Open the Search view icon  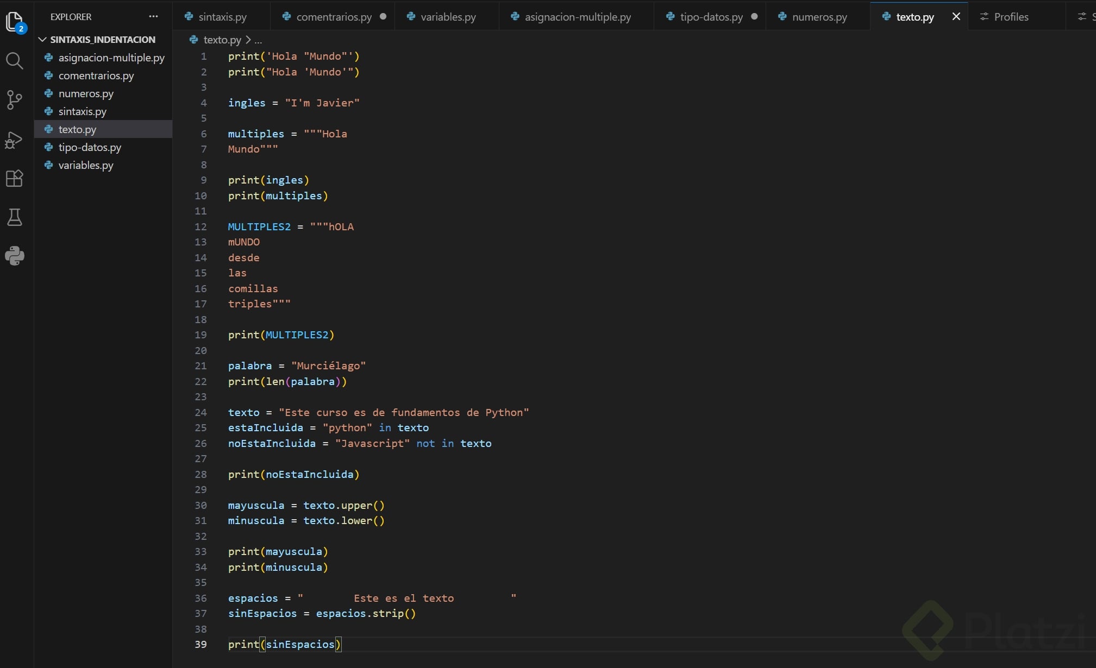tap(15, 61)
